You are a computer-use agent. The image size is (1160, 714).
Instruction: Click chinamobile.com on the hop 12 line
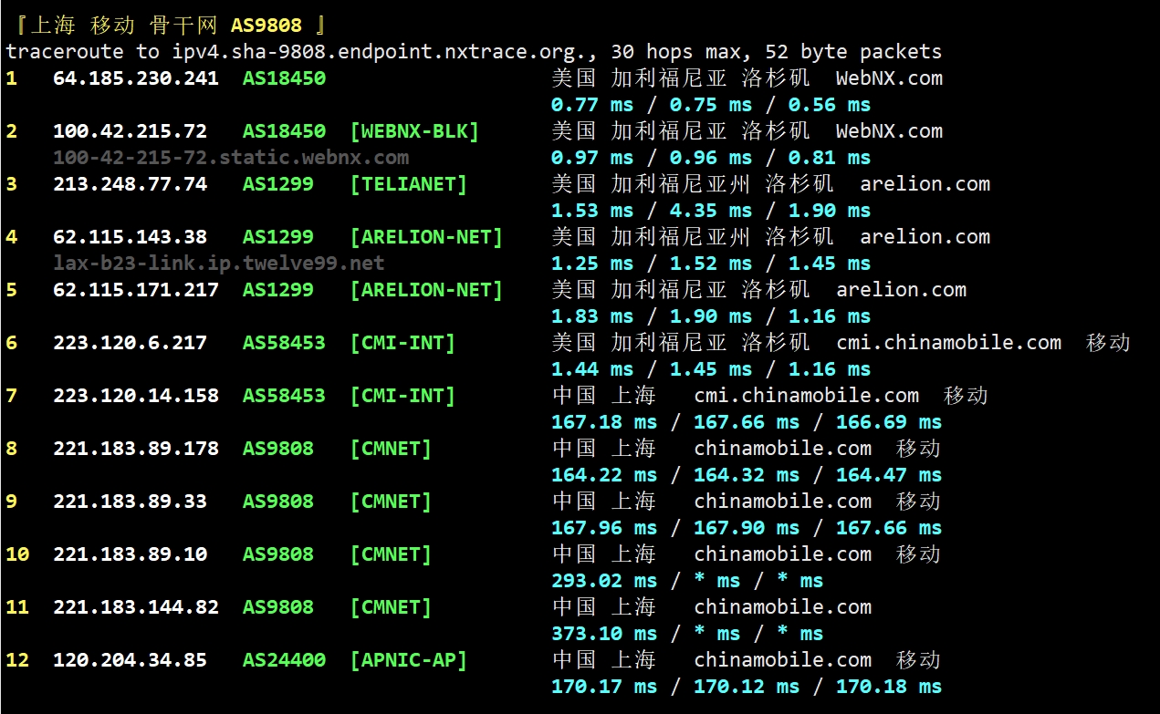tap(783, 660)
